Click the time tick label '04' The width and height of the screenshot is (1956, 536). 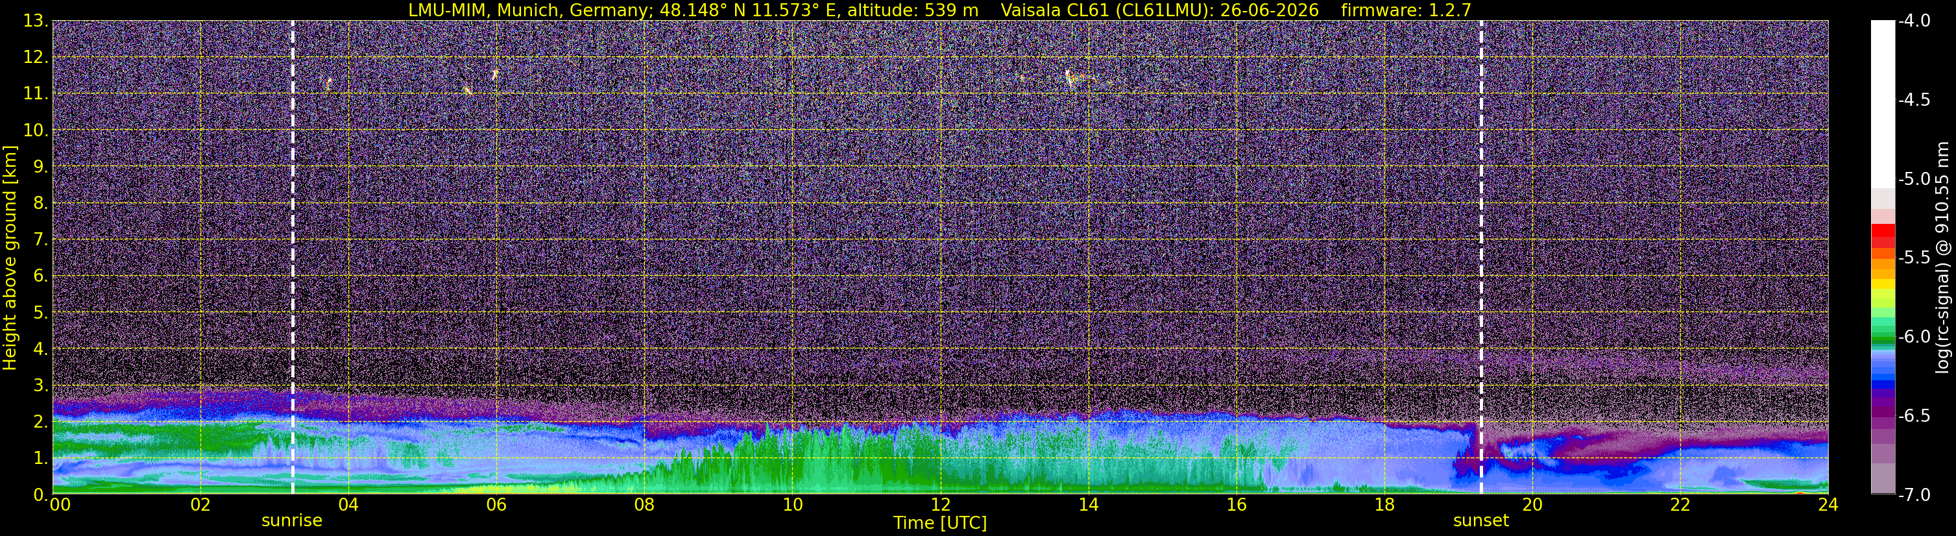[x=348, y=505]
